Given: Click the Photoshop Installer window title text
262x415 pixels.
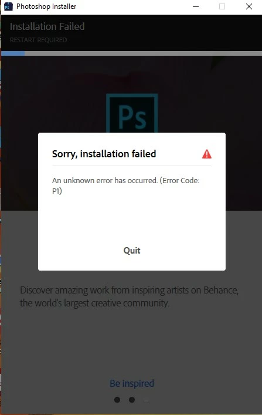Looking at the screenshot, I should point(46,6).
